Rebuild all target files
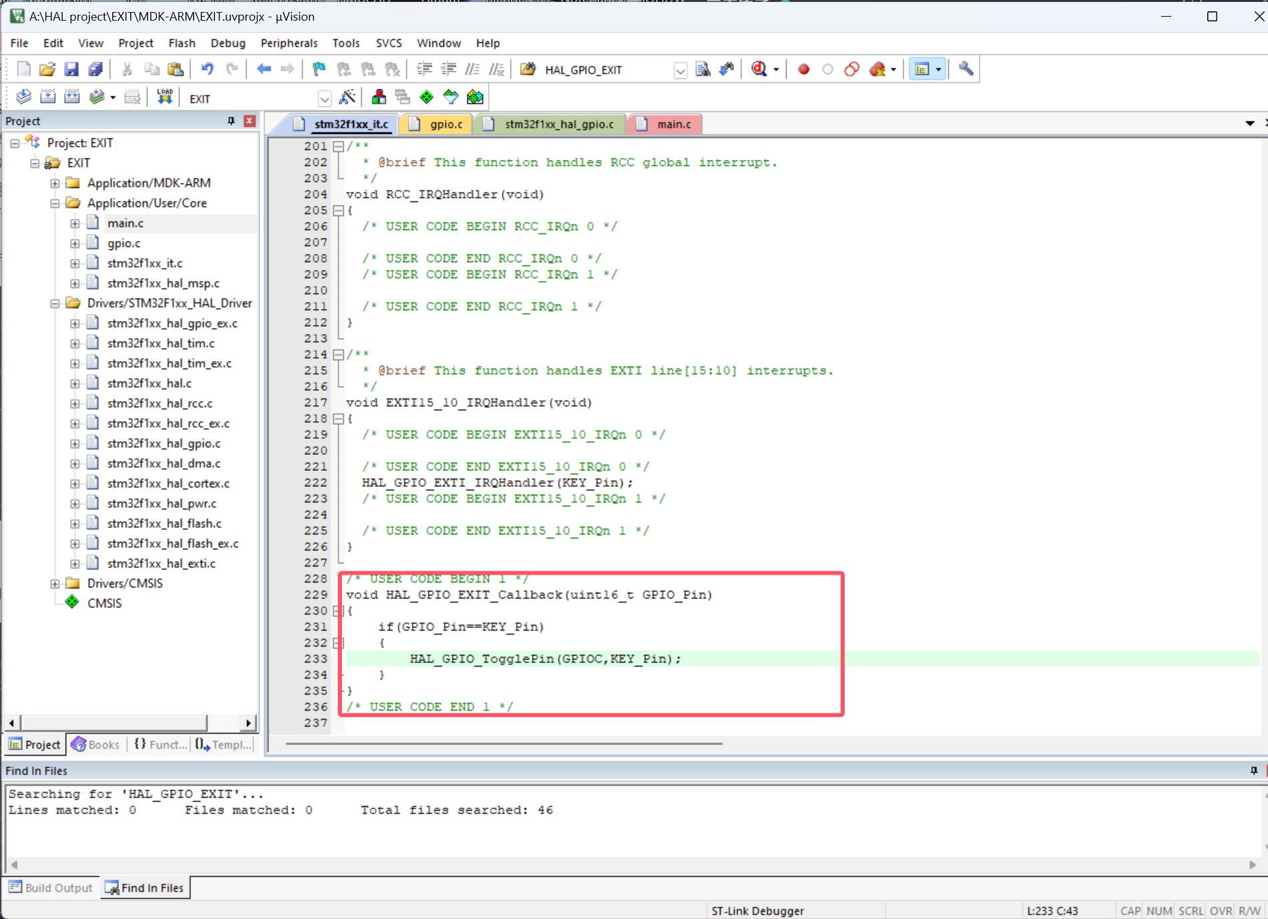This screenshot has height=919, width=1268. coord(70,97)
